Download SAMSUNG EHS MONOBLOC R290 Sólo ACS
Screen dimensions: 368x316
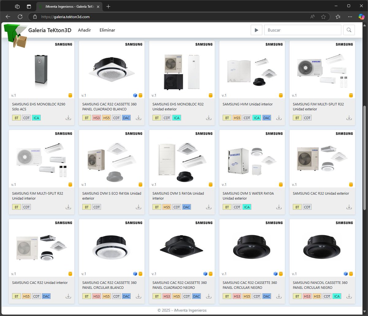[x=68, y=118]
